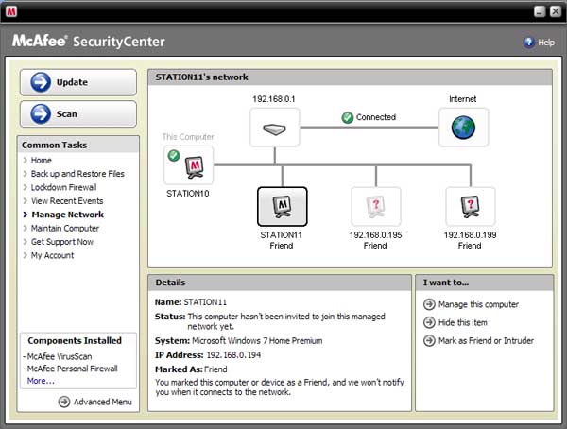This screenshot has width=567, height=429.
Task: Select the unknown device 192.168.0.195
Action: point(375,205)
